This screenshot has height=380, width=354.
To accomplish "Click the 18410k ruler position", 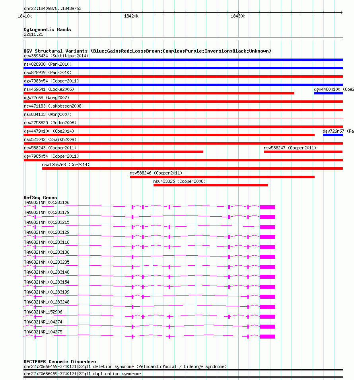I will click(25, 16).
